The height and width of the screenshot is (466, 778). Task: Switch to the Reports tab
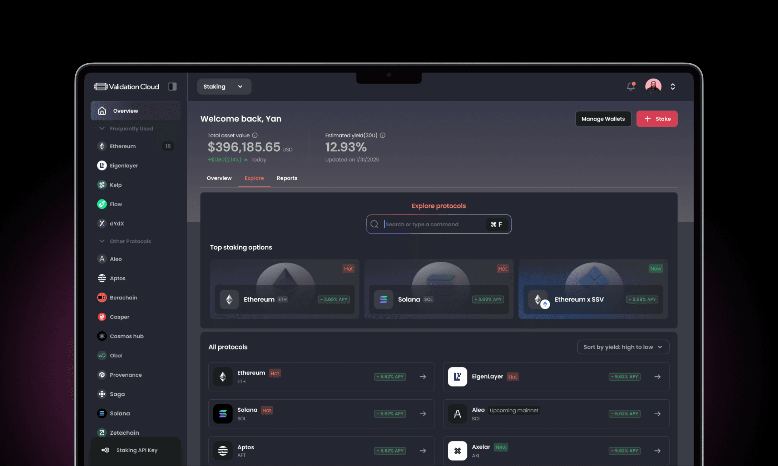pyautogui.click(x=287, y=178)
